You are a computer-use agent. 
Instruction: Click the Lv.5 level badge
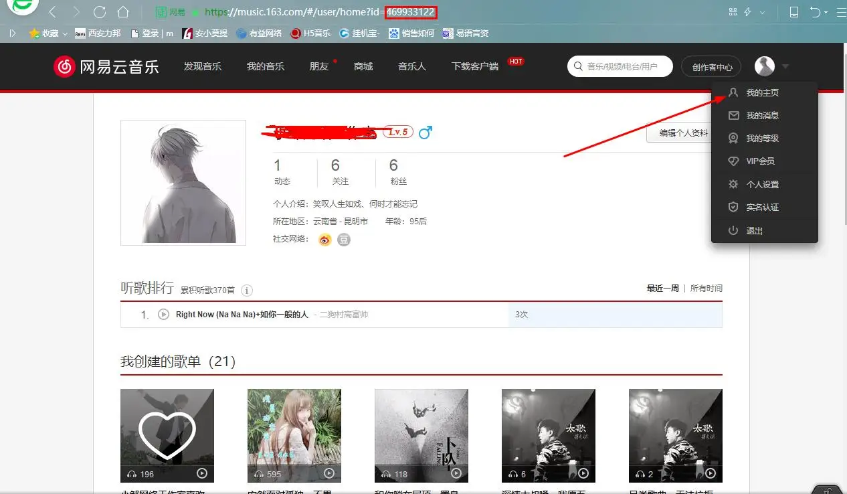pos(398,132)
